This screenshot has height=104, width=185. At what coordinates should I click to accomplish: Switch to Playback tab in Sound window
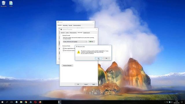[x=60, y=25]
